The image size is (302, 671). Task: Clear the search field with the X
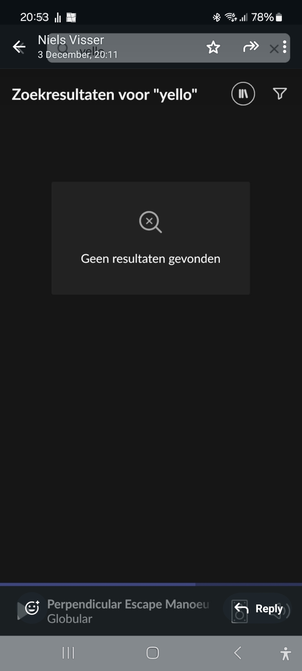pyautogui.click(x=274, y=49)
